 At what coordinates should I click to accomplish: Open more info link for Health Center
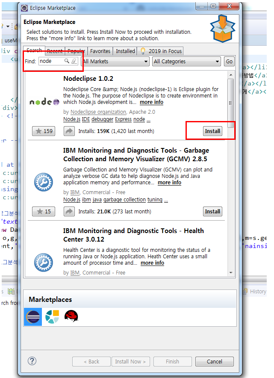click(x=152, y=263)
